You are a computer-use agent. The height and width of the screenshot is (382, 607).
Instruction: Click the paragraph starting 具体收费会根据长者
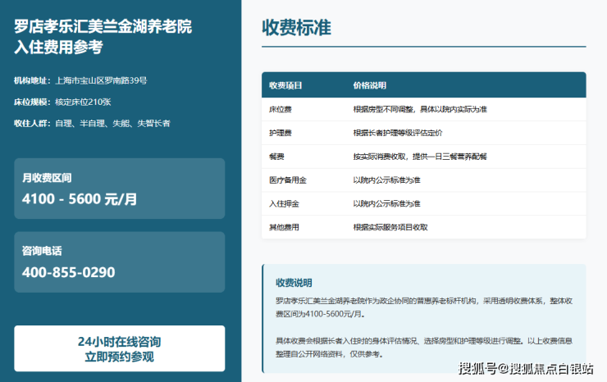(x=424, y=348)
